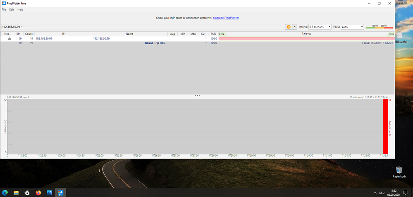Click the Max column header
Screen dimensions: 413x197
pyautogui.click(x=193, y=34)
